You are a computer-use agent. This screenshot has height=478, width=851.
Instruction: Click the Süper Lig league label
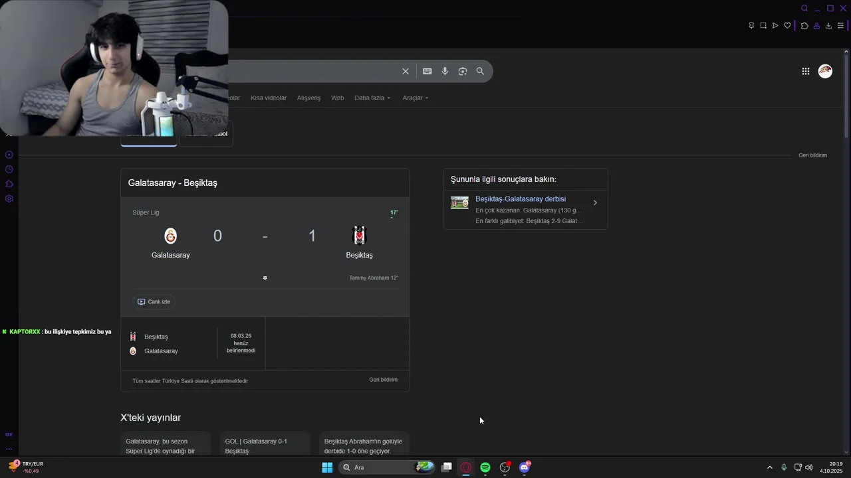coord(146,212)
